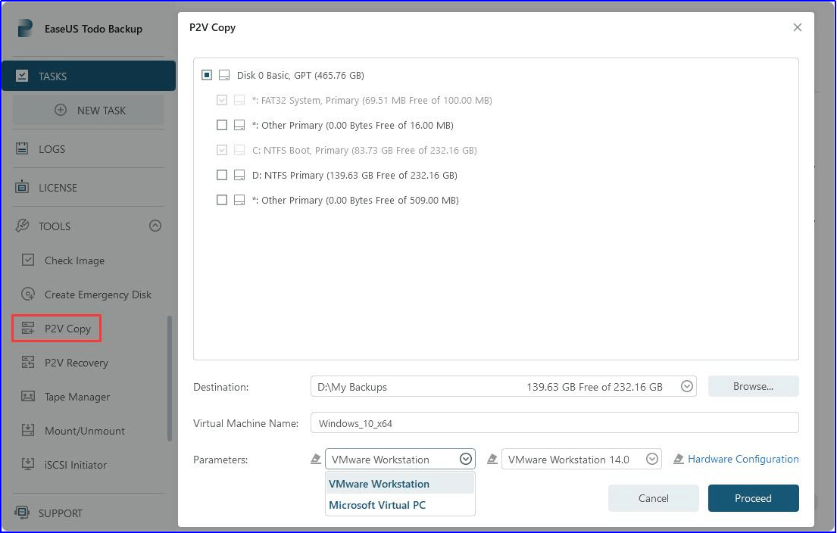
Task: Click the D: NTFS Primary row text
Action: point(354,175)
